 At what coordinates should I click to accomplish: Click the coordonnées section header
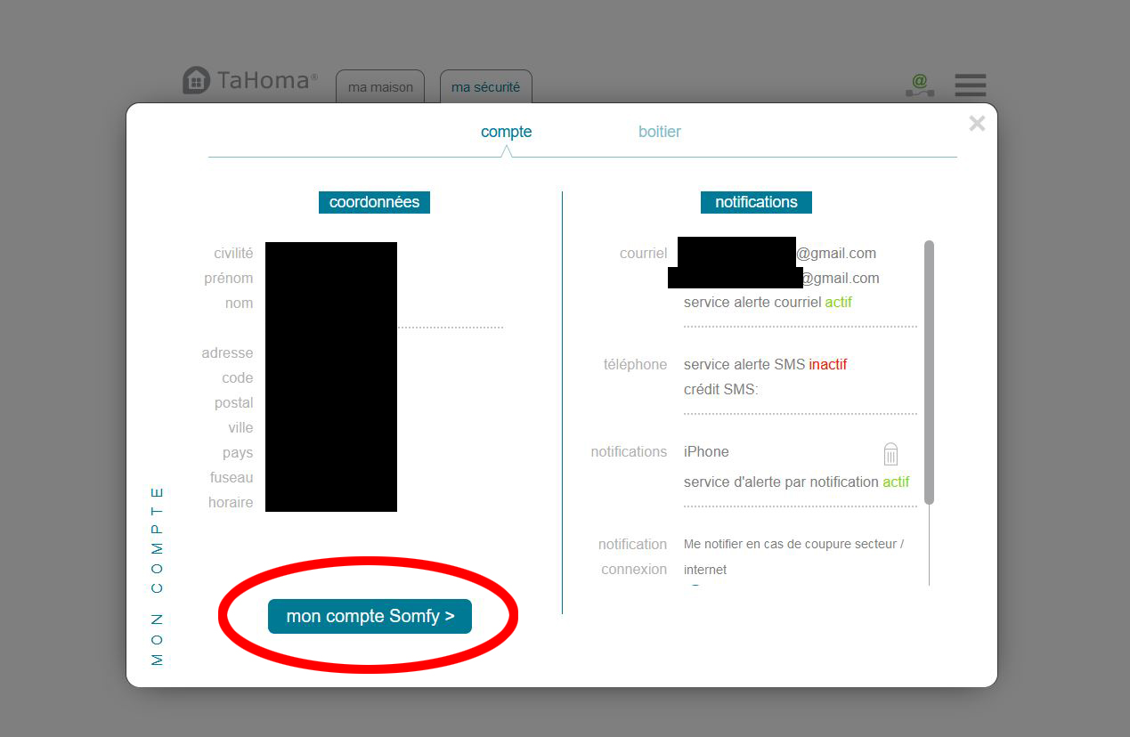point(374,202)
